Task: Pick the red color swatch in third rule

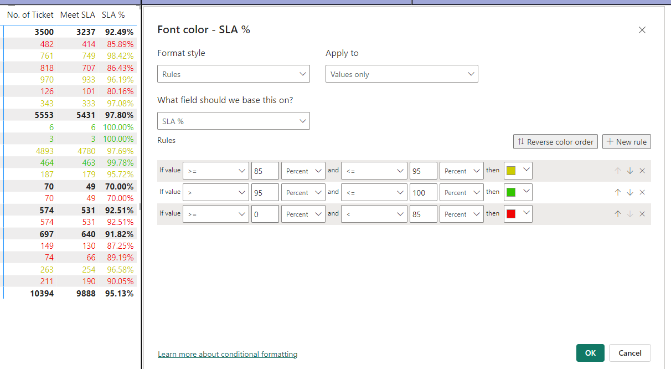Action: click(x=518, y=214)
